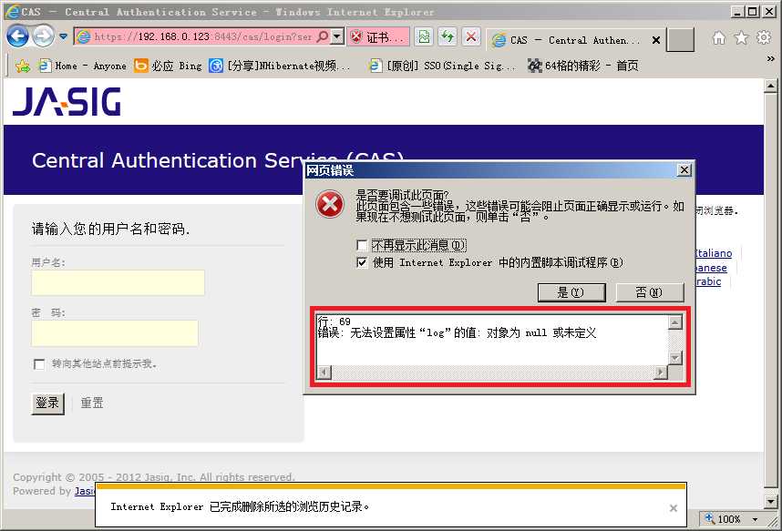Close the history deleted notification bar

point(674,508)
